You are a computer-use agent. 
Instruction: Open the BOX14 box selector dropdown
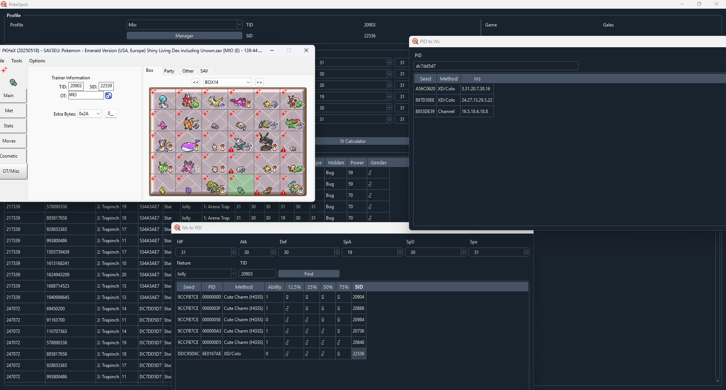coord(227,82)
